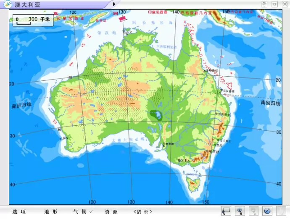Click the scale bar showing 300 千米
Image resolution: width=290 pixels, height=219 pixels.
[x=33, y=20]
